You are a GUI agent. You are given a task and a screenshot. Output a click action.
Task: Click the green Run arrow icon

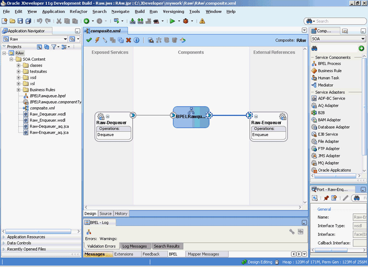click(172, 21)
